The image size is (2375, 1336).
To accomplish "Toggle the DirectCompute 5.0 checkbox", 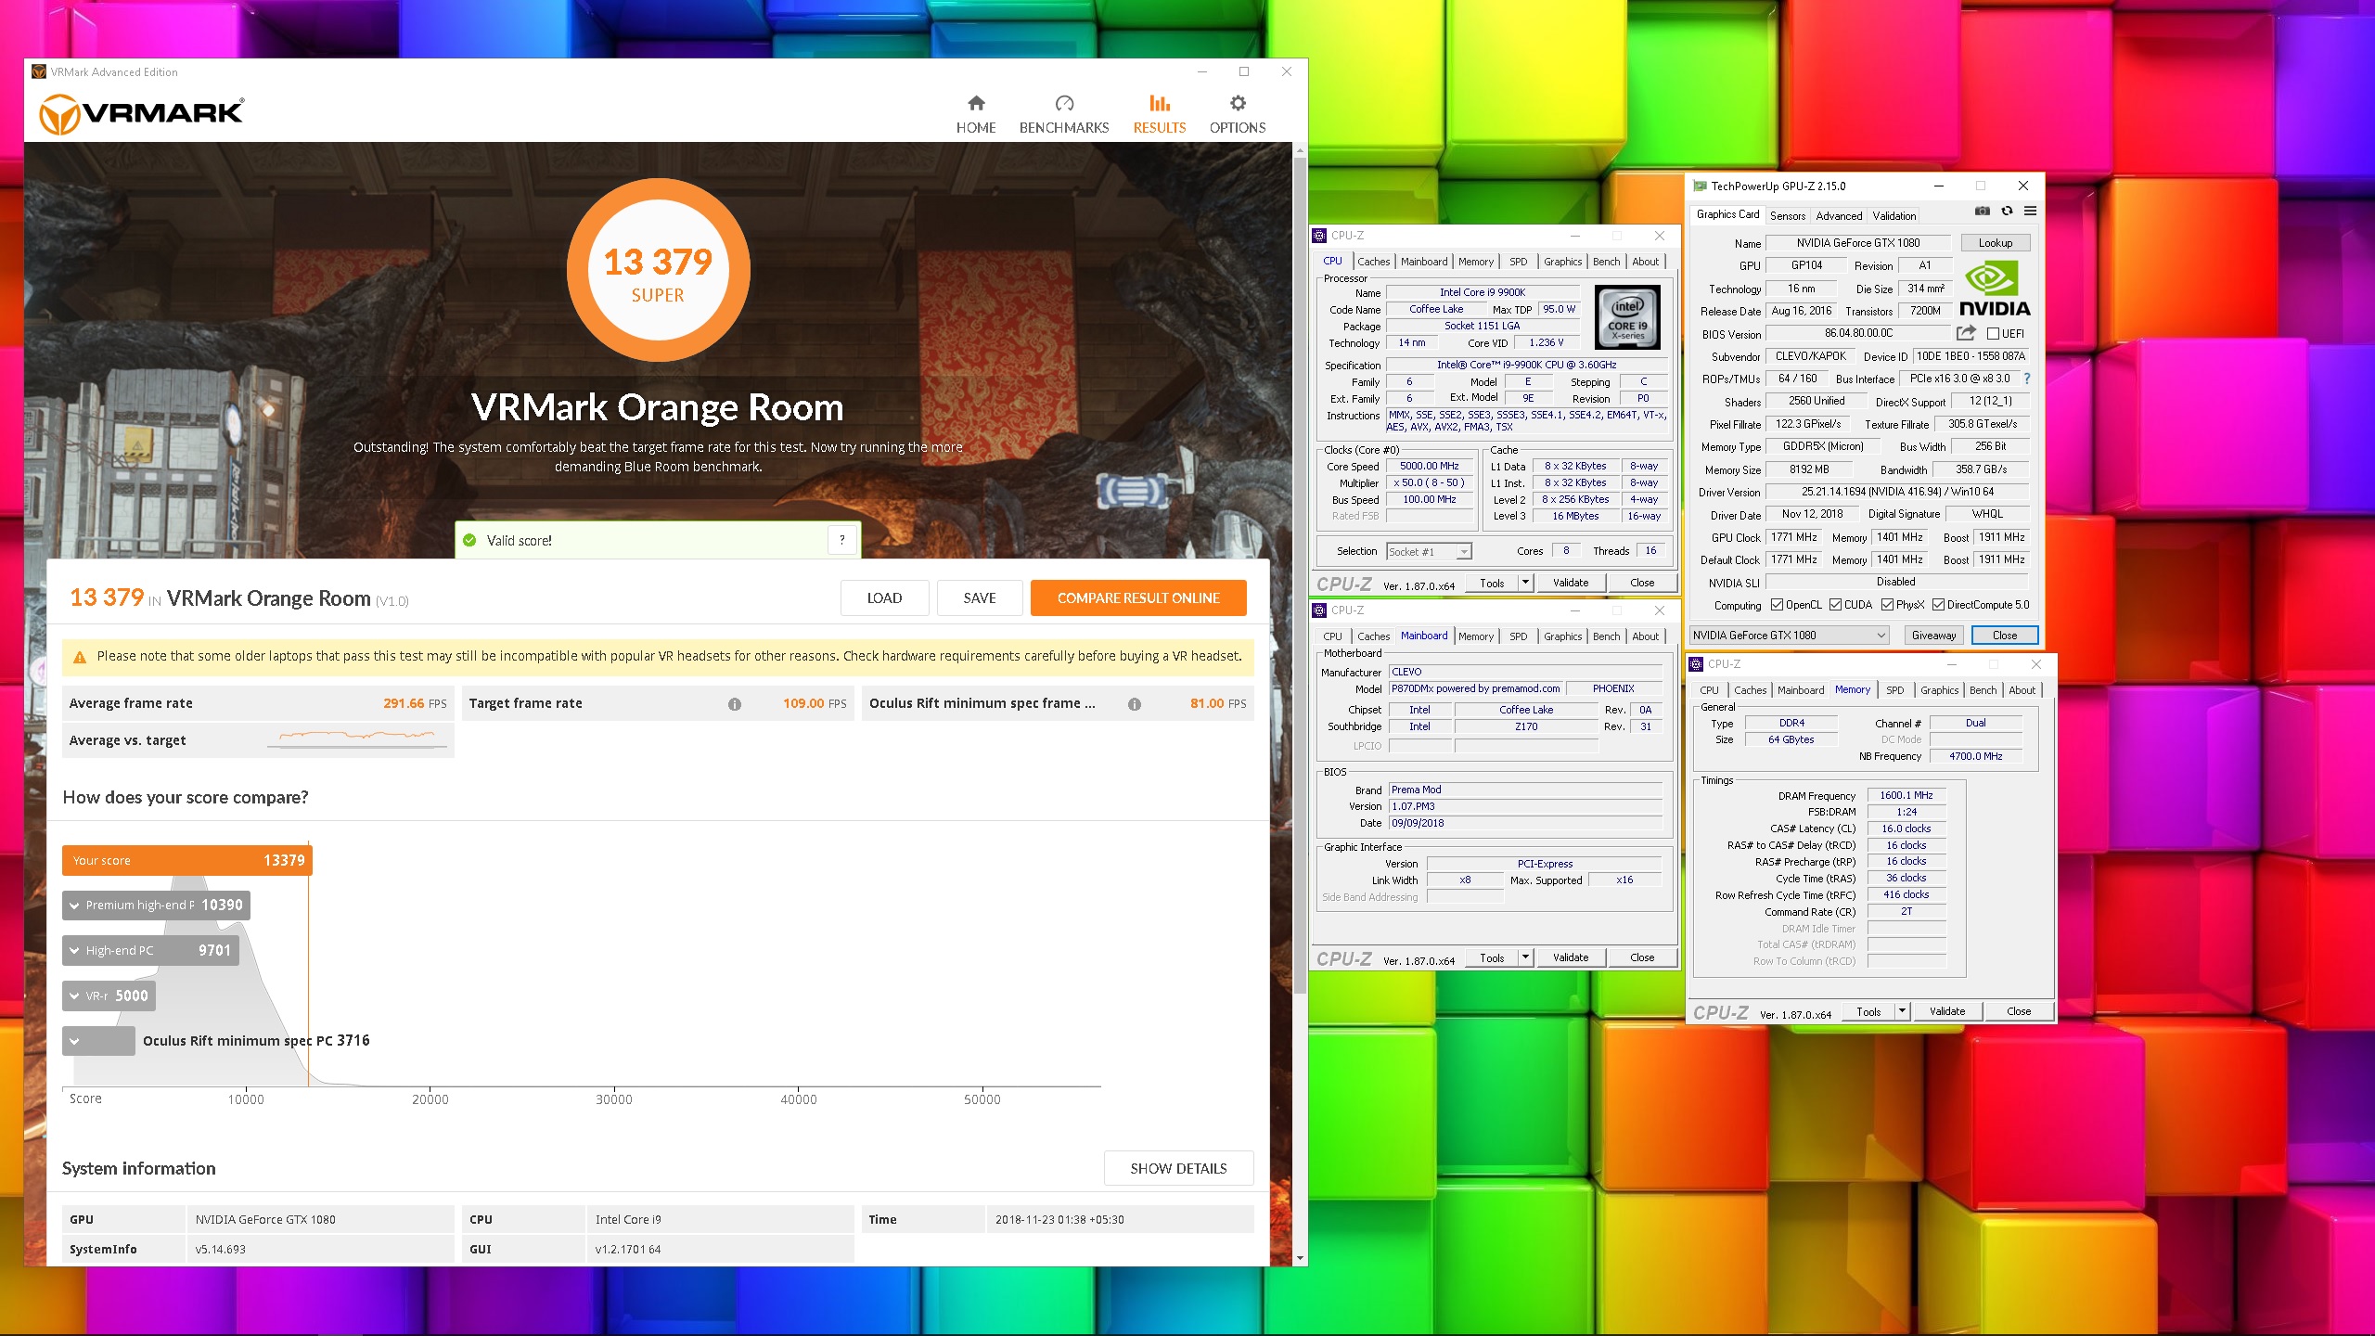I will coord(1938,605).
